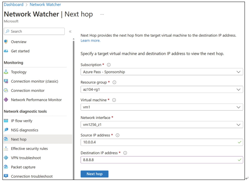This screenshot has width=249, height=182.
Task: Click the blue Next hop button
Action: click(x=94, y=174)
